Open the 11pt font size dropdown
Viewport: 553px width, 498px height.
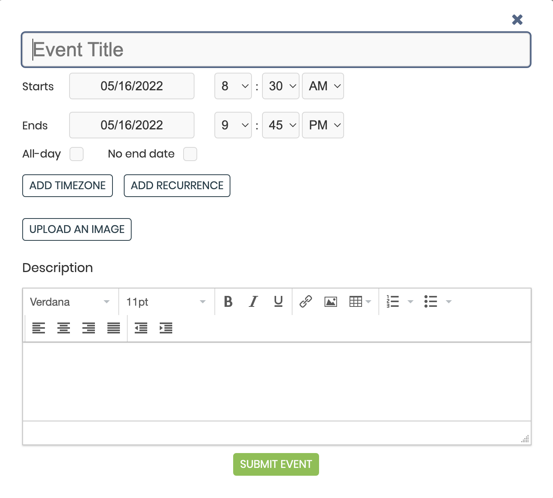pos(166,302)
